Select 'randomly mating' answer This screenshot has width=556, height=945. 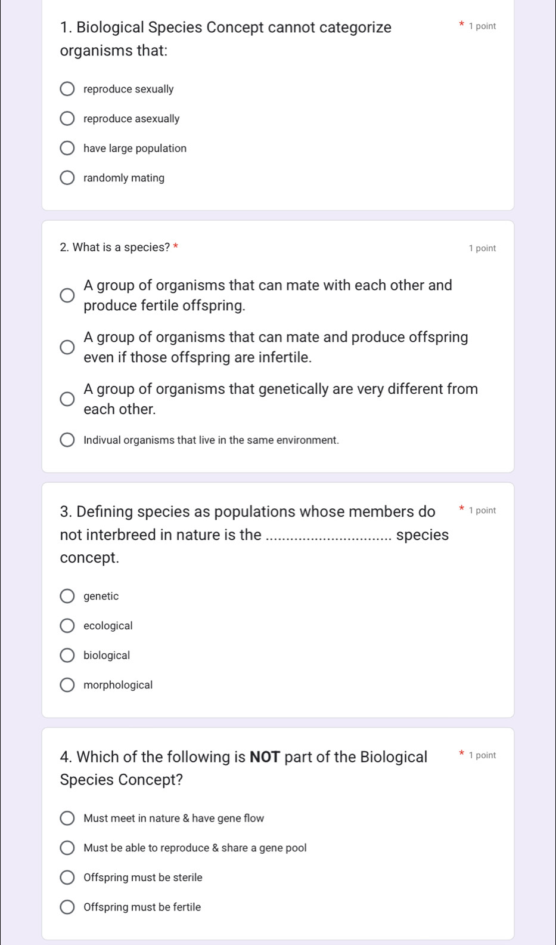[67, 178]
